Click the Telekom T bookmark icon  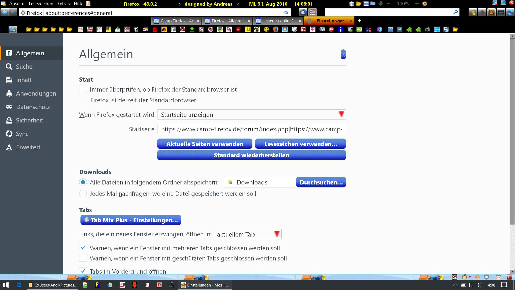[x=313, y=29]
